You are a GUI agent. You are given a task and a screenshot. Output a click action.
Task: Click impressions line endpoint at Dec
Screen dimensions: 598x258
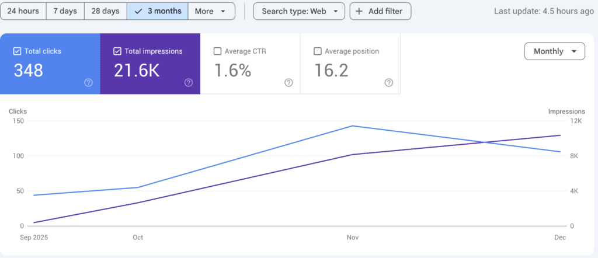click(560, 135)
